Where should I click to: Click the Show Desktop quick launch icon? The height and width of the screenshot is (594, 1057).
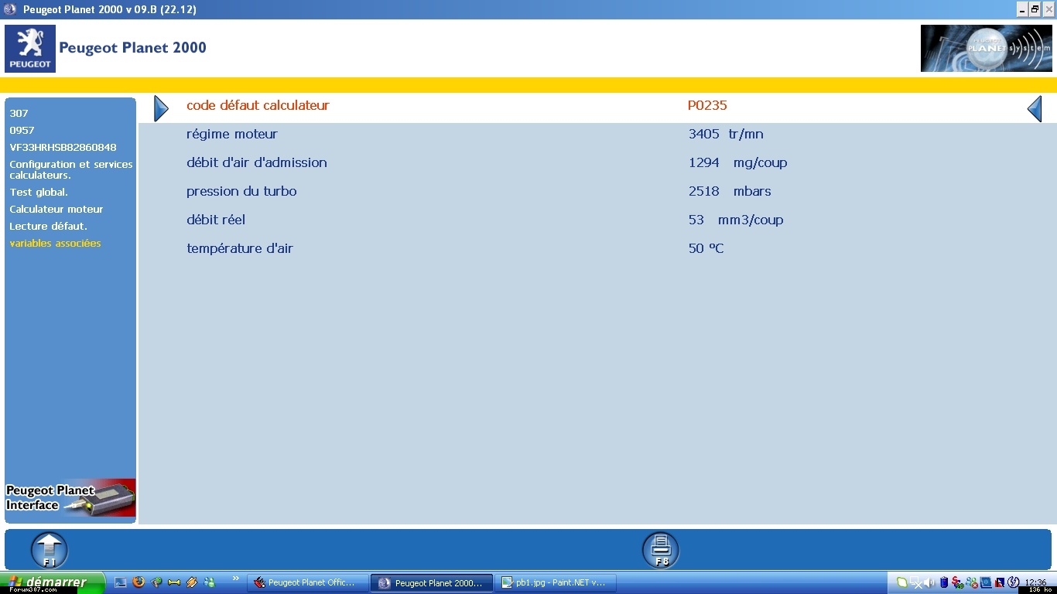[121, 582]
